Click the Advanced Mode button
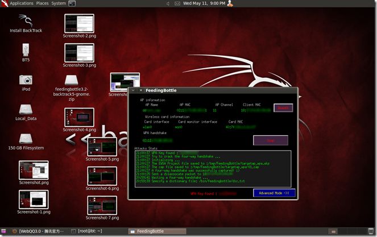The image size is (377, 237). point(274,193)
